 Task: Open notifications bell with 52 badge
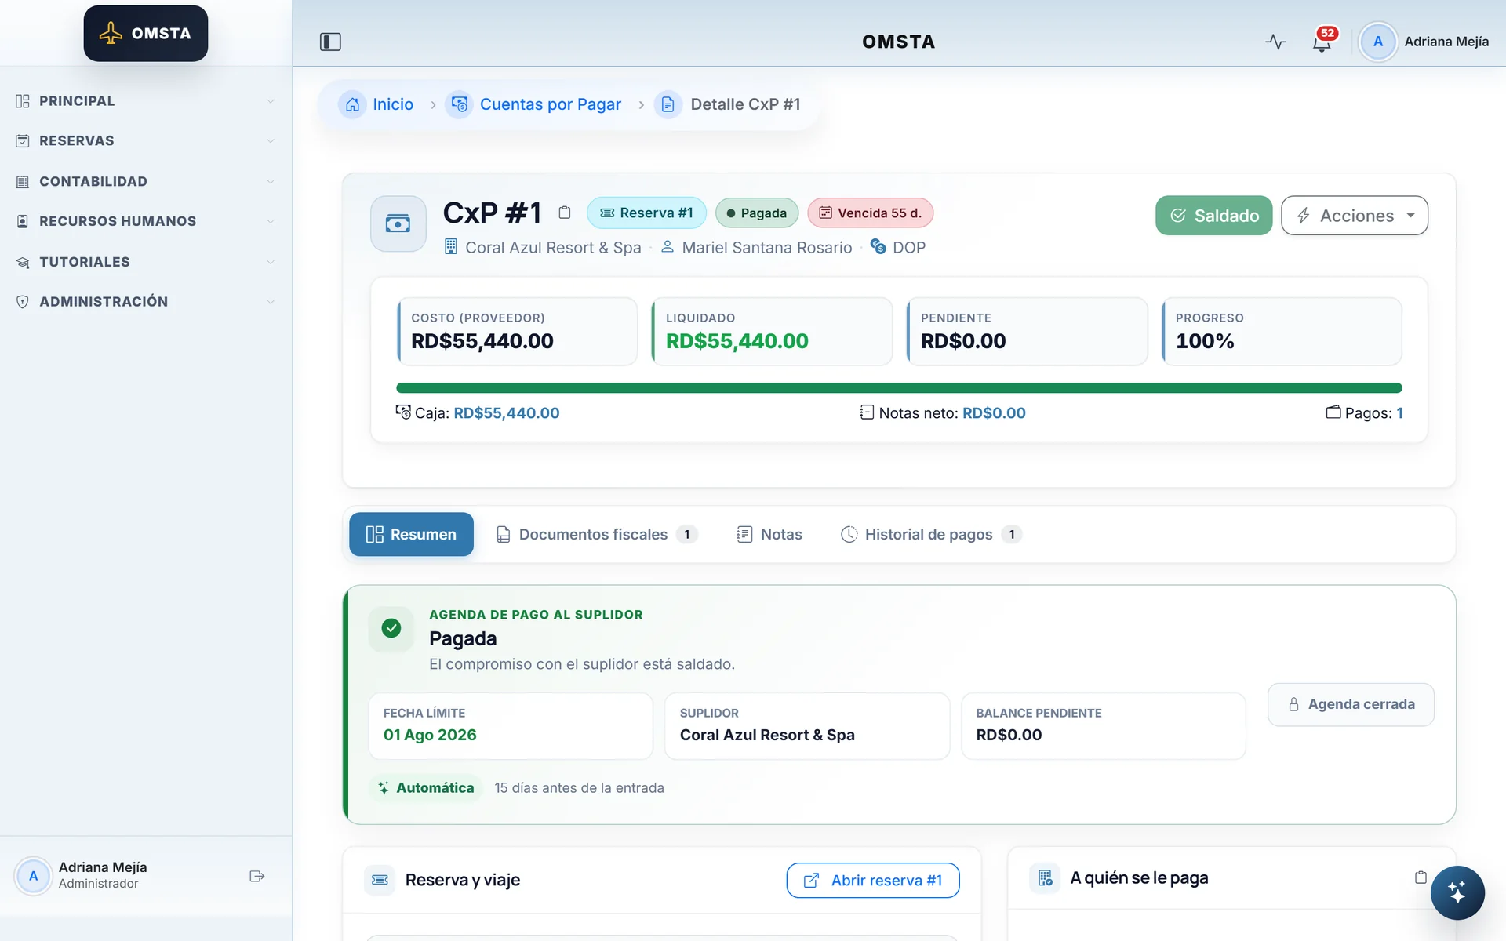click(1322, 42)
